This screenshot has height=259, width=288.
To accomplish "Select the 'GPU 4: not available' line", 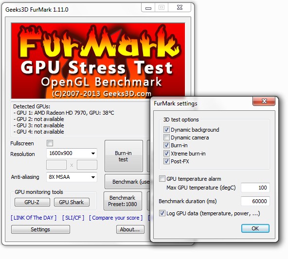I will pyautogui.click(x=39, y=132).
